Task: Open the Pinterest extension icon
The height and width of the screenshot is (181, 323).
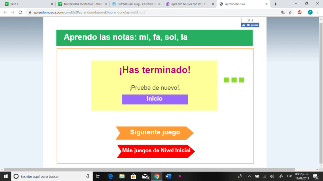Action: pyautogui.click(x=299, y=12)
